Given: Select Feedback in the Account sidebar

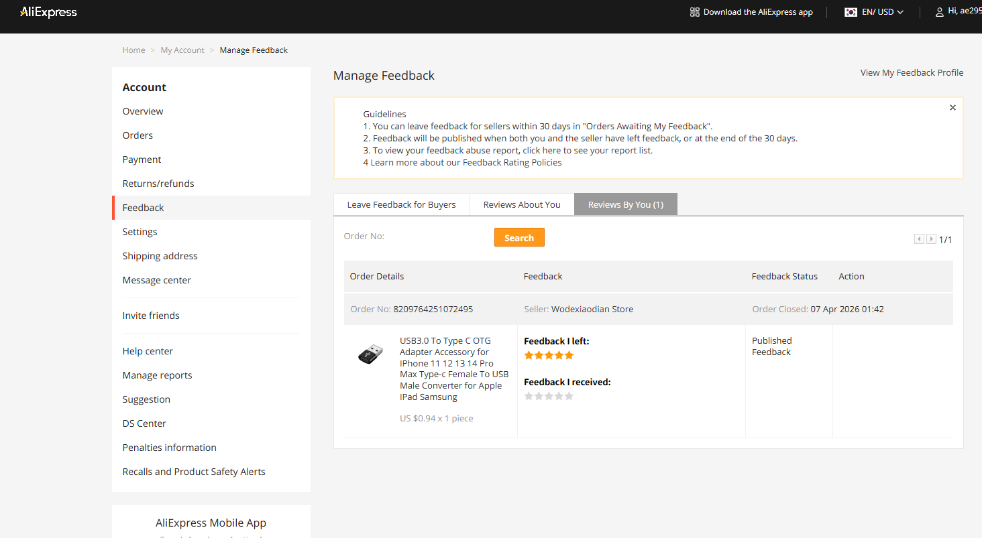Looking at the screenshot, I should click(x=143, y=208).
